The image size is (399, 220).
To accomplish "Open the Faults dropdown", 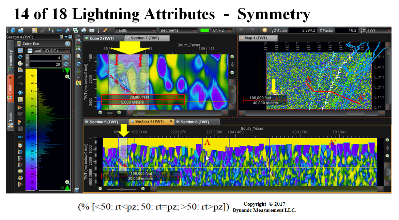I will tap(135, 30).
